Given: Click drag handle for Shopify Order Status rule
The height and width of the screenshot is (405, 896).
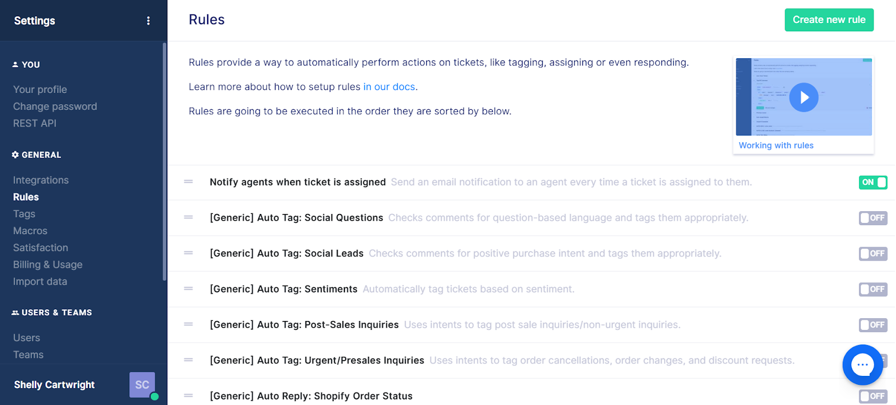Looking at the screenshot, I should [x=189, y=395].
